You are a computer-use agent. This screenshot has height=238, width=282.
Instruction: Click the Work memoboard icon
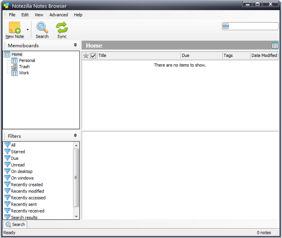14,73
